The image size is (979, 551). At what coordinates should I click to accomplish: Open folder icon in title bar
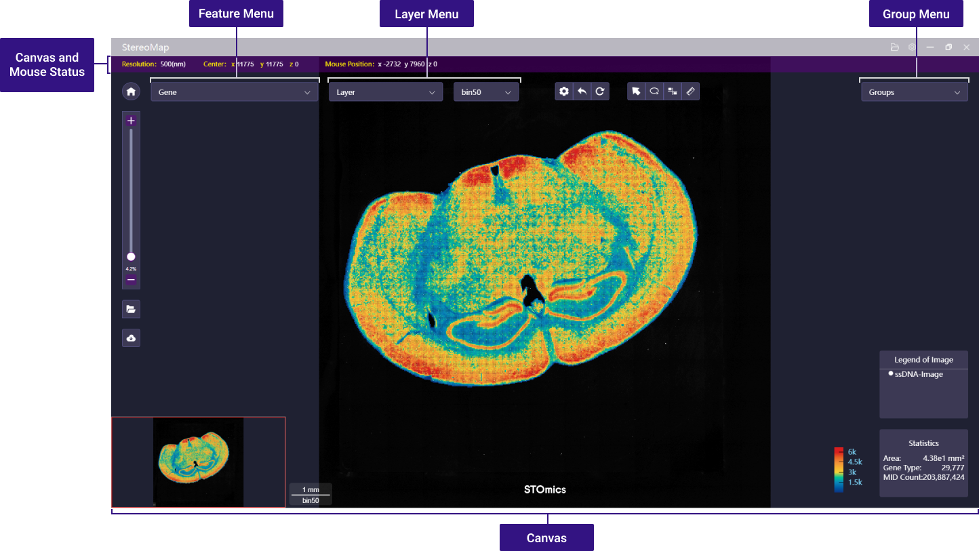(x=894, y=47)
